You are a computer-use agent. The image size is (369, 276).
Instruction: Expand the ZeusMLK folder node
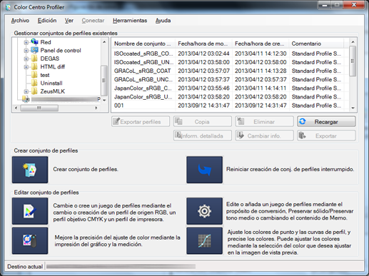click(x=26, y=91)
